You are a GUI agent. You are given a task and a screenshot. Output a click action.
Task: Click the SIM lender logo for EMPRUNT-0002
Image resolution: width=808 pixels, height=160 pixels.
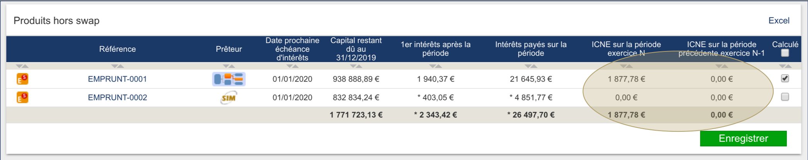tap(229, 97)
